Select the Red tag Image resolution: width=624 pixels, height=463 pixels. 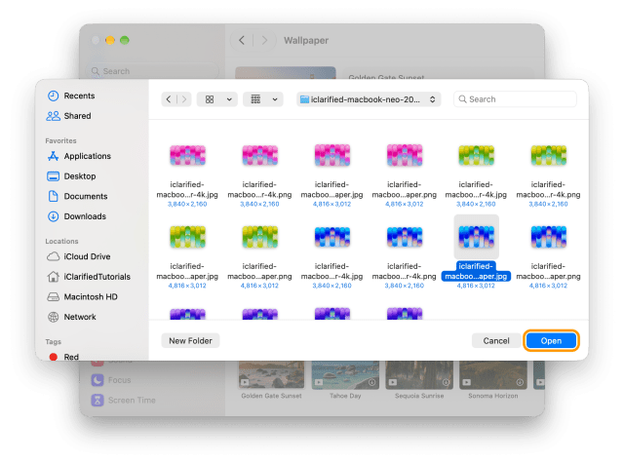tap(63, 357)
